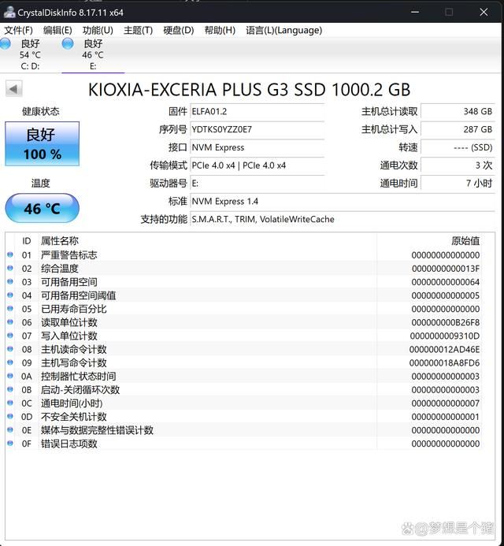The image size is (504, 546).
Task: Click status dot of attribute 01 严重警告标志
Action: pos(10,255)
